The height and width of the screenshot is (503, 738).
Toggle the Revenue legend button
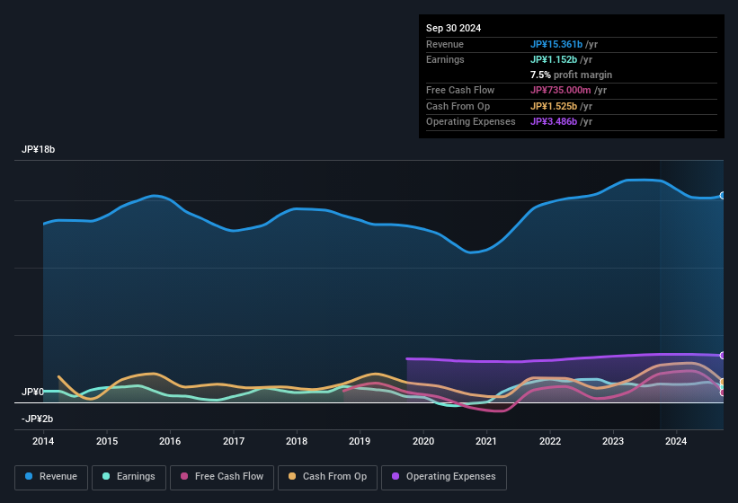click(51, 477)
